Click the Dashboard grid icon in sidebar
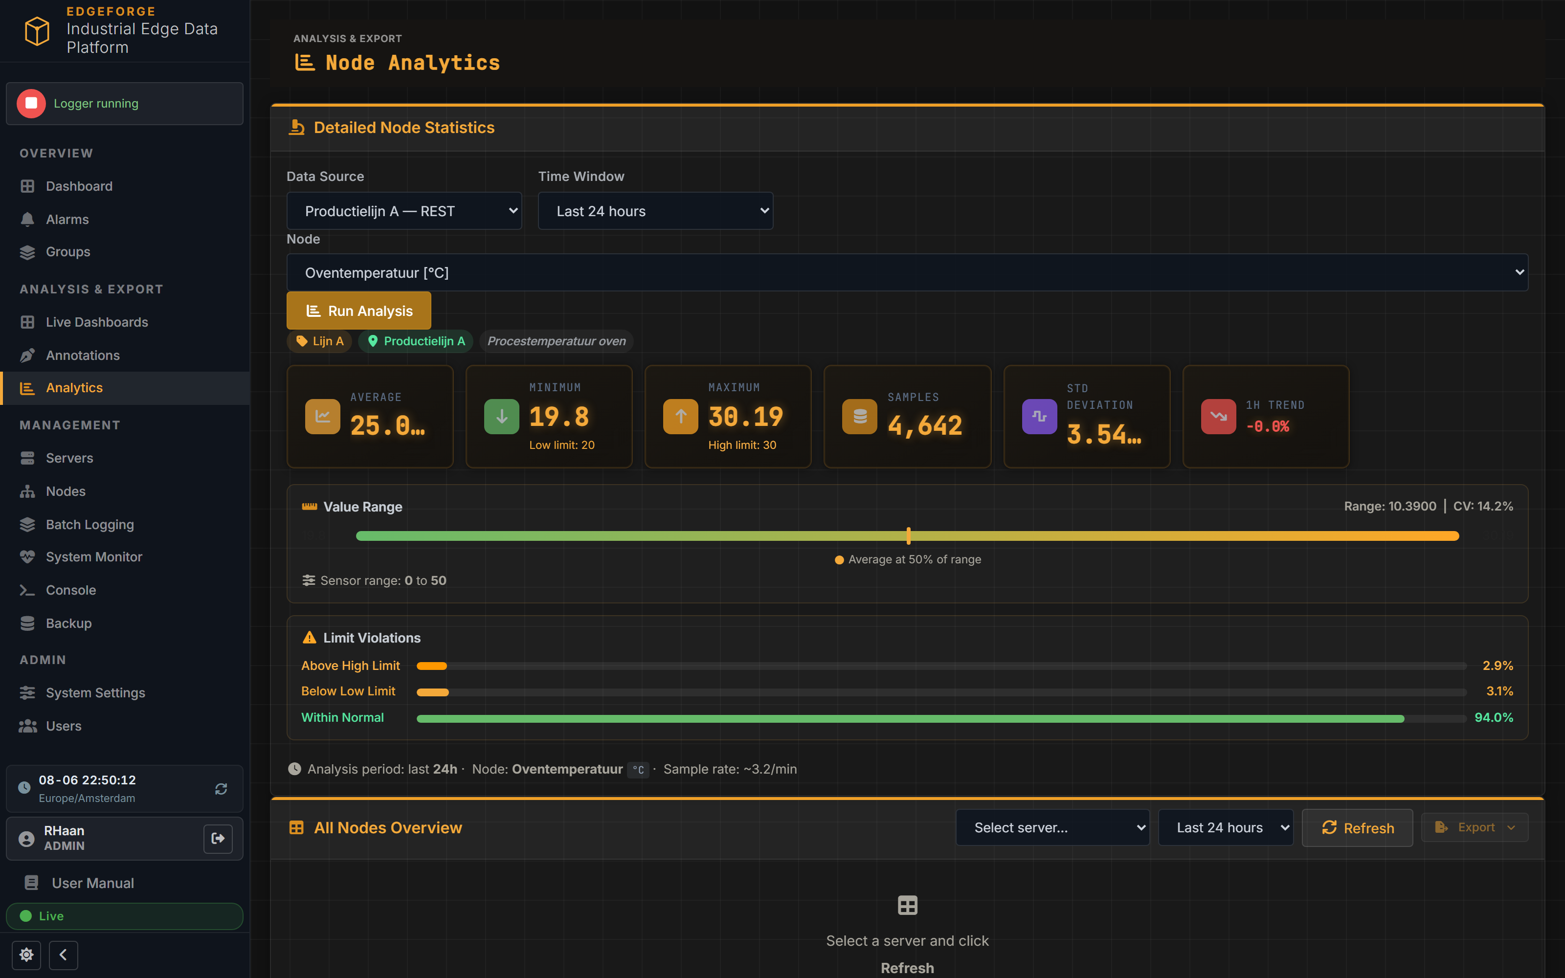Screen dimensions: 1565x978 point(27,186)
